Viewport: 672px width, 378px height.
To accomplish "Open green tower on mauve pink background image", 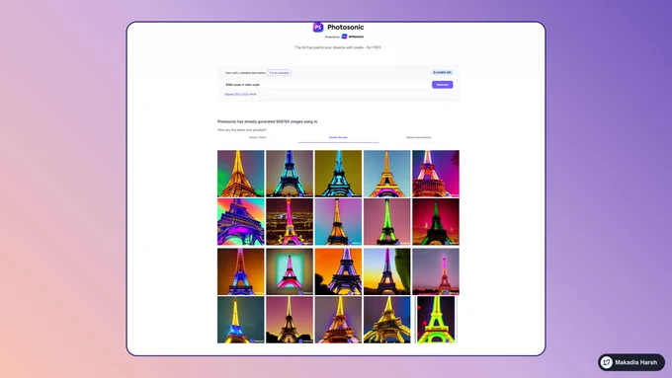I will tap(387, 222).
